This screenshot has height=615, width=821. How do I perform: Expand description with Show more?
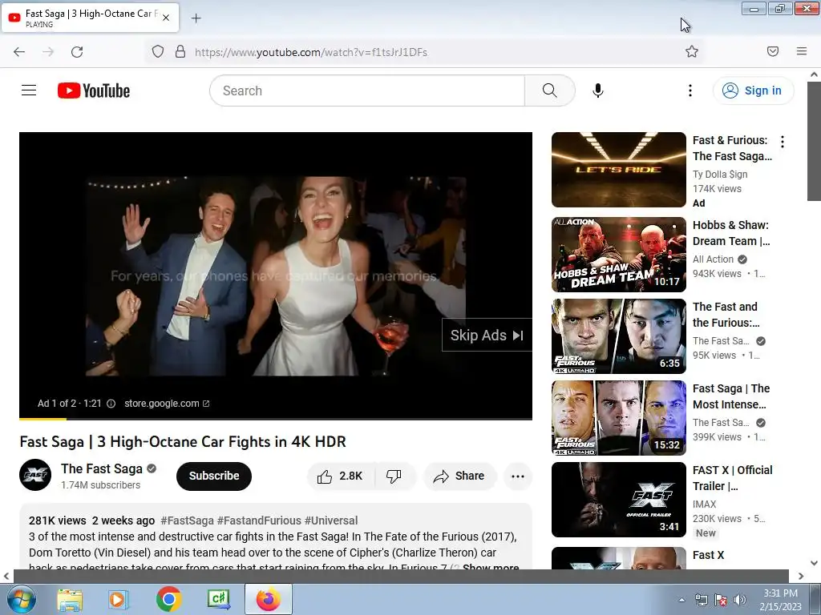(x=491, y=566)
